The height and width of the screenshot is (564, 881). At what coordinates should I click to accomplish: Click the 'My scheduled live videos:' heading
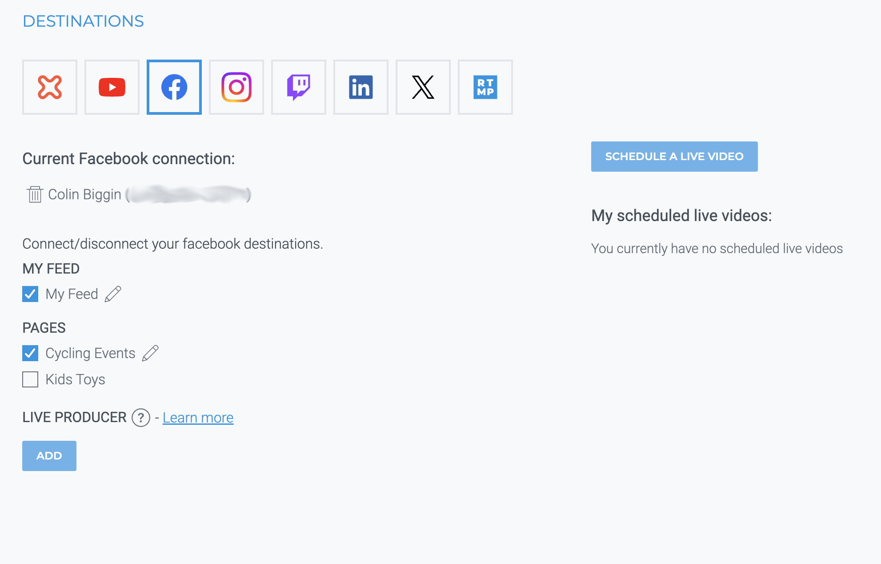[x=681, y=216]
